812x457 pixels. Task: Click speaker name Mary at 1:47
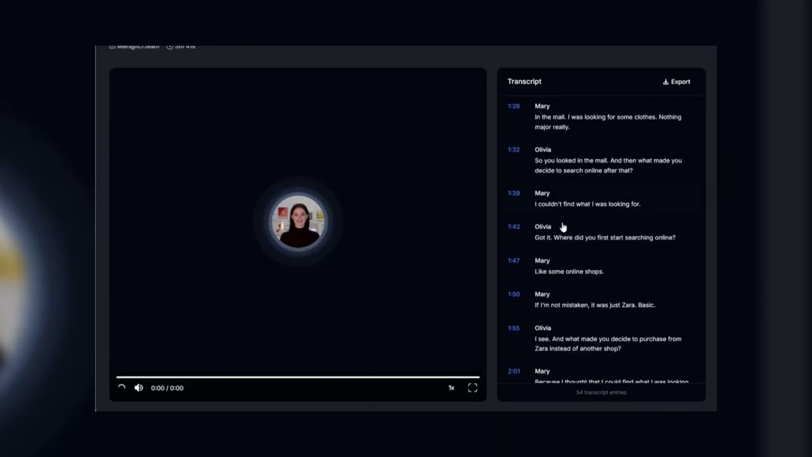tap(542, 260)
